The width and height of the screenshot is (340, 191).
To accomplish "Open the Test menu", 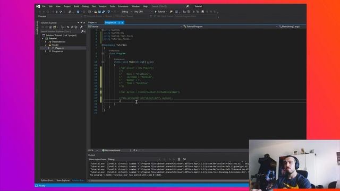I will (x=93, y=6).
